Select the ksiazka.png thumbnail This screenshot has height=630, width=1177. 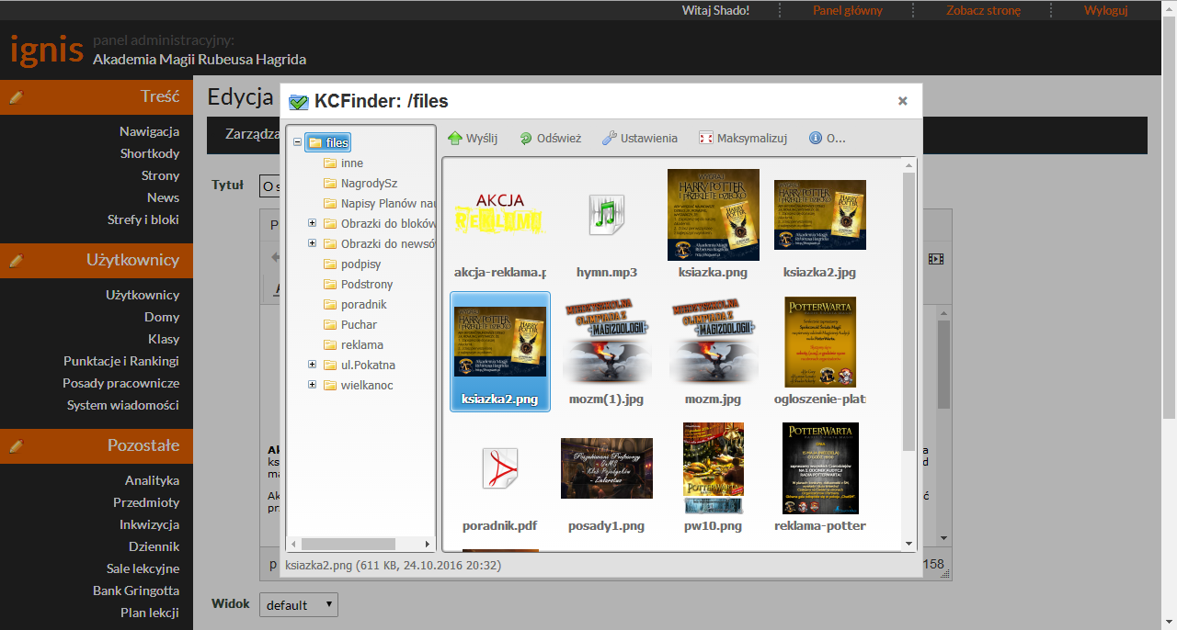[713, 215]
